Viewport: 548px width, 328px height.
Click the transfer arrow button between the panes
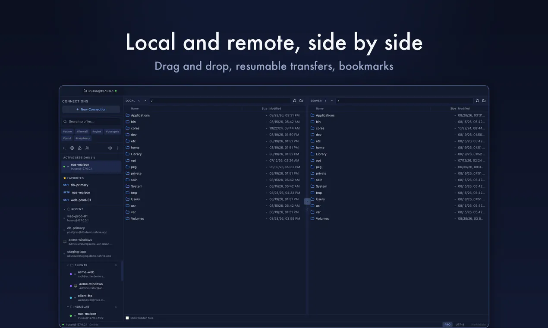click(x=307, y=201)
